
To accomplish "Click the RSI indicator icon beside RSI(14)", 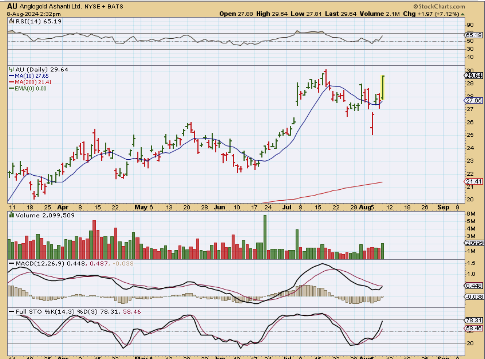I will point(11,21).
